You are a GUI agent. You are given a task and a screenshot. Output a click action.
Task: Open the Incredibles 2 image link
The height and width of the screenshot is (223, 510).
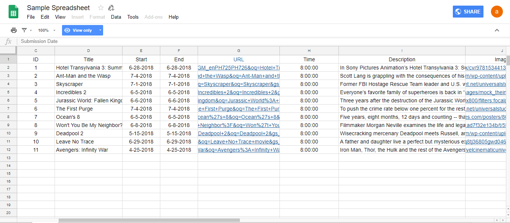[x=486, y=92]
